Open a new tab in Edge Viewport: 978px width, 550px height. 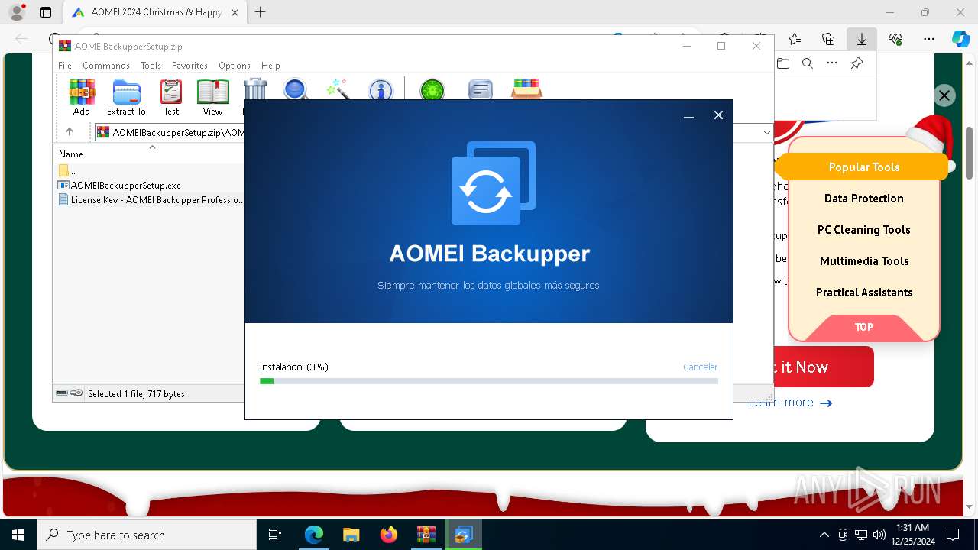click(x=260, y=12)
